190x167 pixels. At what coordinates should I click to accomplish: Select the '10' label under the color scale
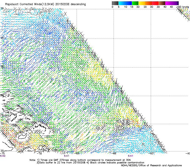(126, 7)
